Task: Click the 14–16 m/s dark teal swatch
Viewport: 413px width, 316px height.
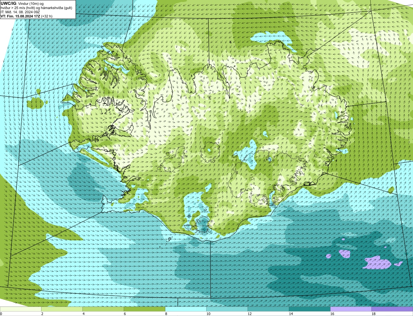Action: click(310, 309)
